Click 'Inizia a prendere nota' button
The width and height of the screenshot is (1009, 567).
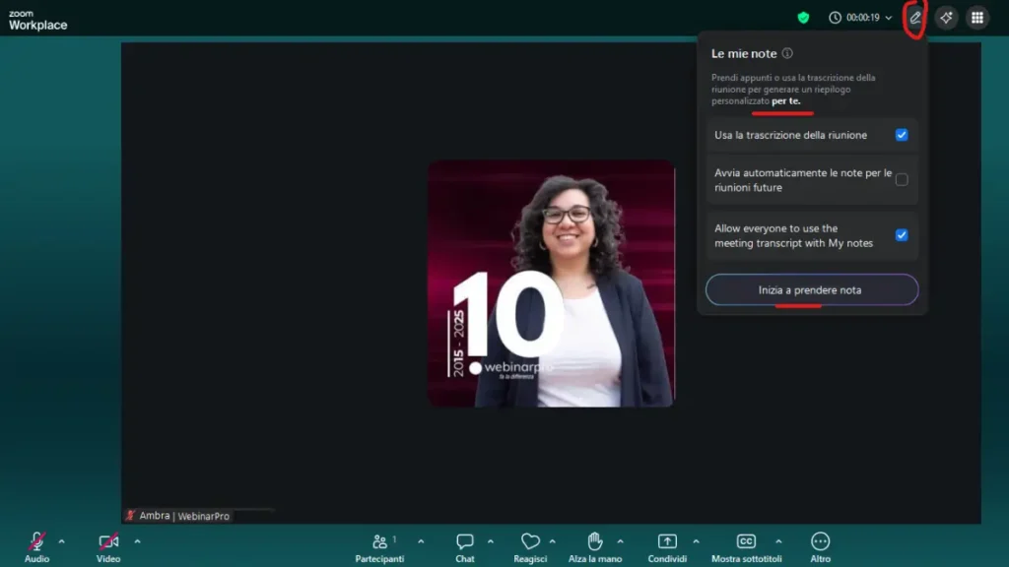[811, 290]
